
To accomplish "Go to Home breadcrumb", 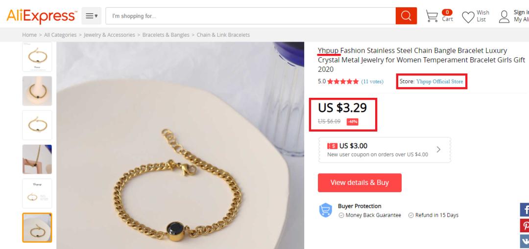I will coord(29,35).
